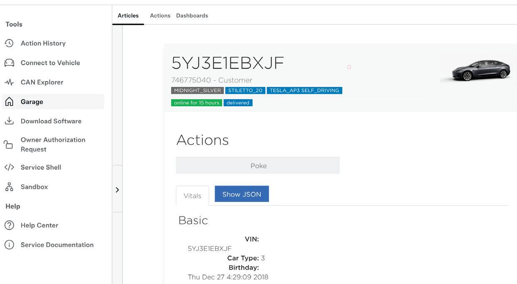Click the large 5YJ3E1EBXJF VIN heading
Viewport: 517px width, 284px height.
(x=228, y=63)
